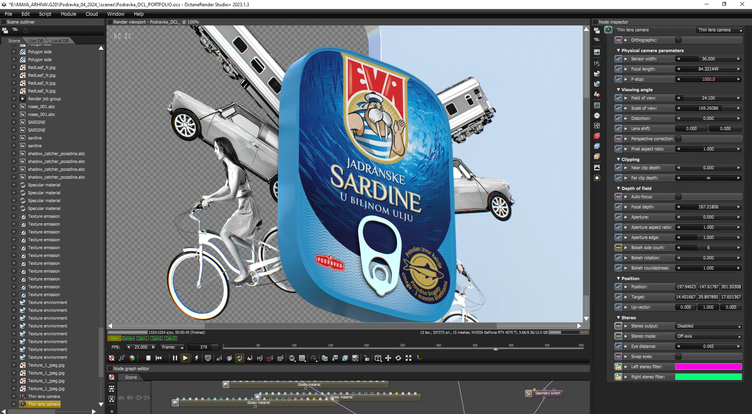Screen dimensions: 752x414
Task: Toggle the world axis gizmo icon
Action: point(419,358)
